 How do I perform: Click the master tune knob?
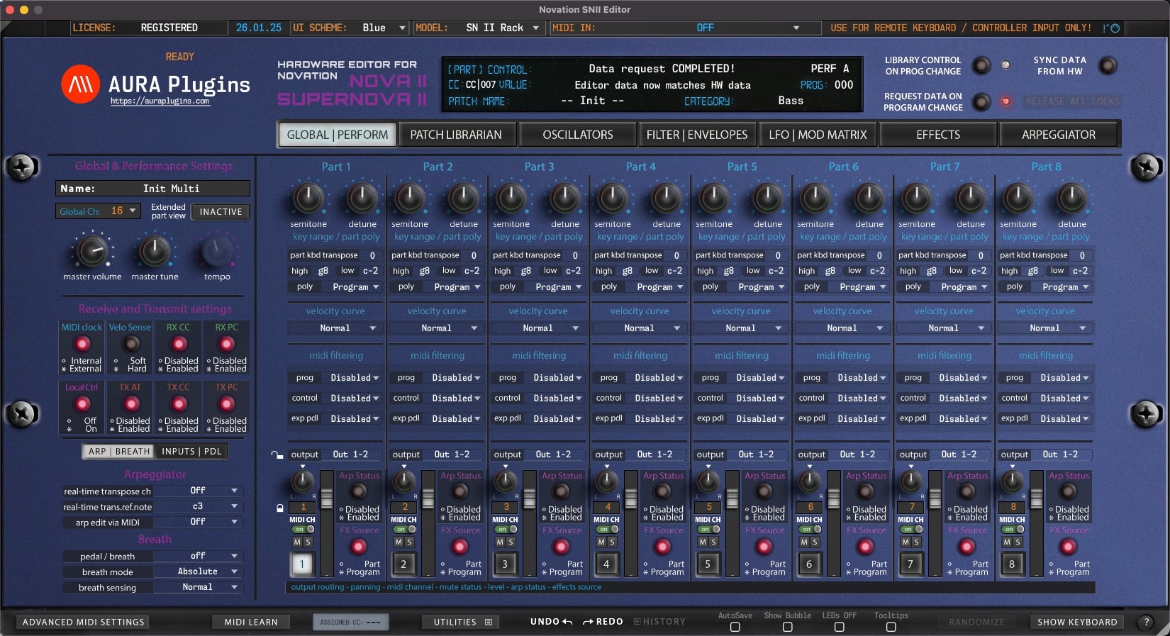tap(155, 252)
